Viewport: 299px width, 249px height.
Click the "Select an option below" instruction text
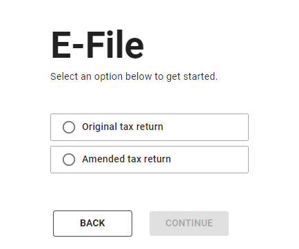coord(134,76)
